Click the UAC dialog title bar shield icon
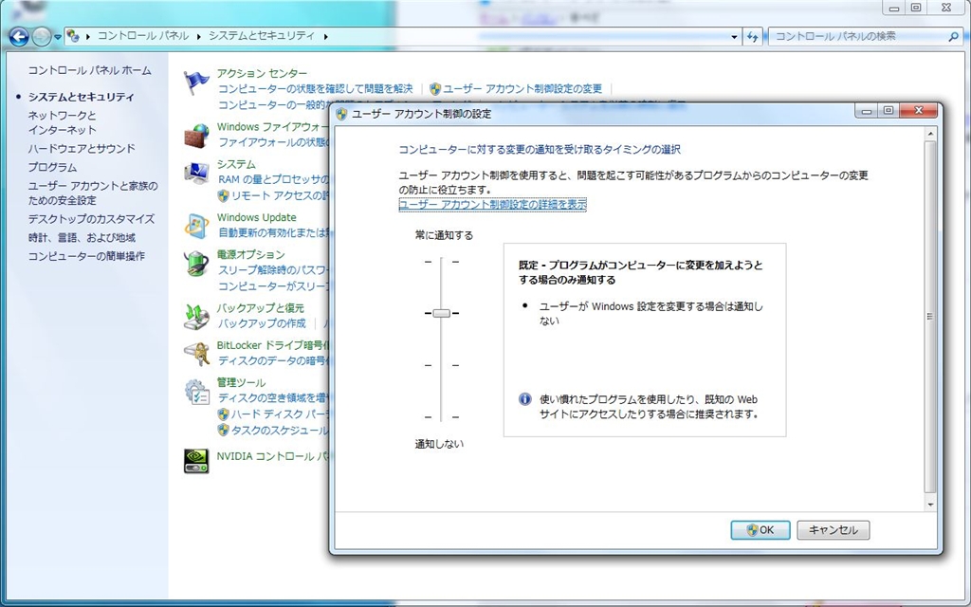Image resolution: width=971 pixels, height=607 pixels. 341,114
